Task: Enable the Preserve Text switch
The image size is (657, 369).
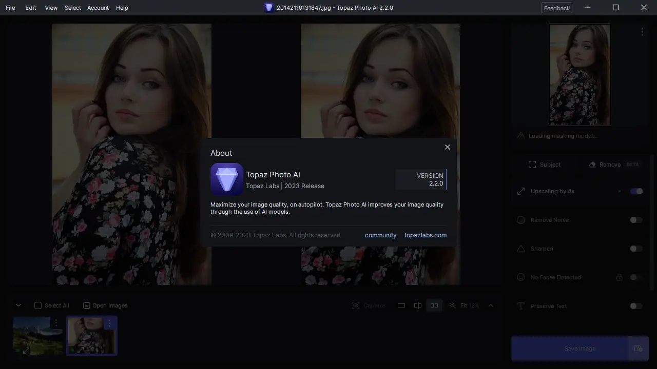Action: [636, 306]
